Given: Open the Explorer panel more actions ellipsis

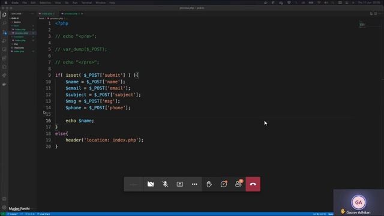Looking at the screenshot, I should [x=32, y=14].
